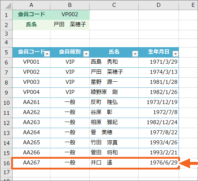Image resolution: width=198 pixels, height=181 pixels.
Task: Click the date 1977/8/22
Action: [x=164, y=133]
